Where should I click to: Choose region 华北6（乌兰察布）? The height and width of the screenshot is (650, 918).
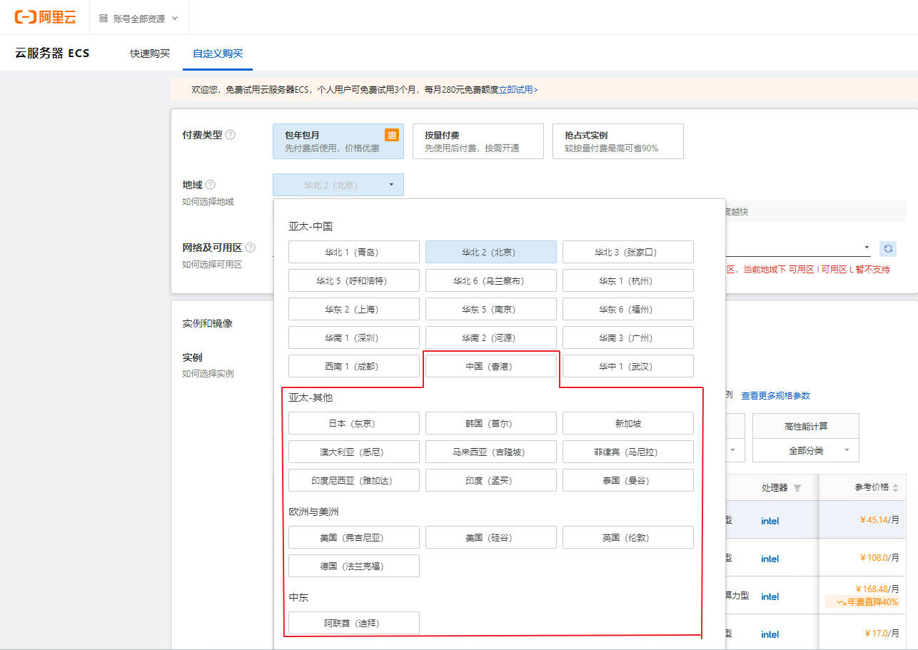click(x=491, y=280)
